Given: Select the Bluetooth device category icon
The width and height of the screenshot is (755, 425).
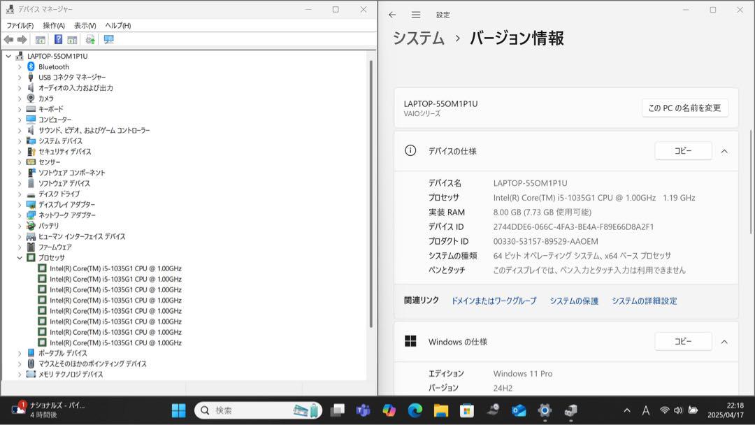Looking at the screenshot, I should click(x=31, y=66).
